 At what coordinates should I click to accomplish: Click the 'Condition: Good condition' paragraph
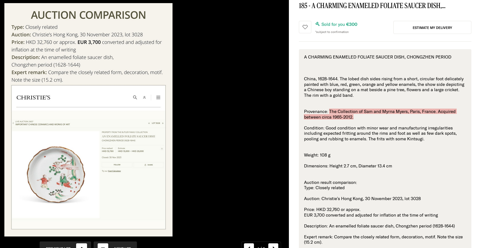coord(380,133)
